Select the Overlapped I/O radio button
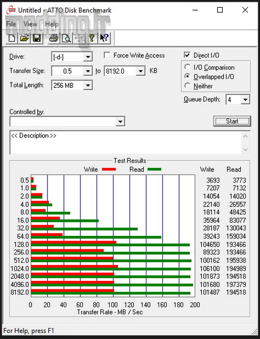This screenshot has height=339, width=260. pos(187,77)
